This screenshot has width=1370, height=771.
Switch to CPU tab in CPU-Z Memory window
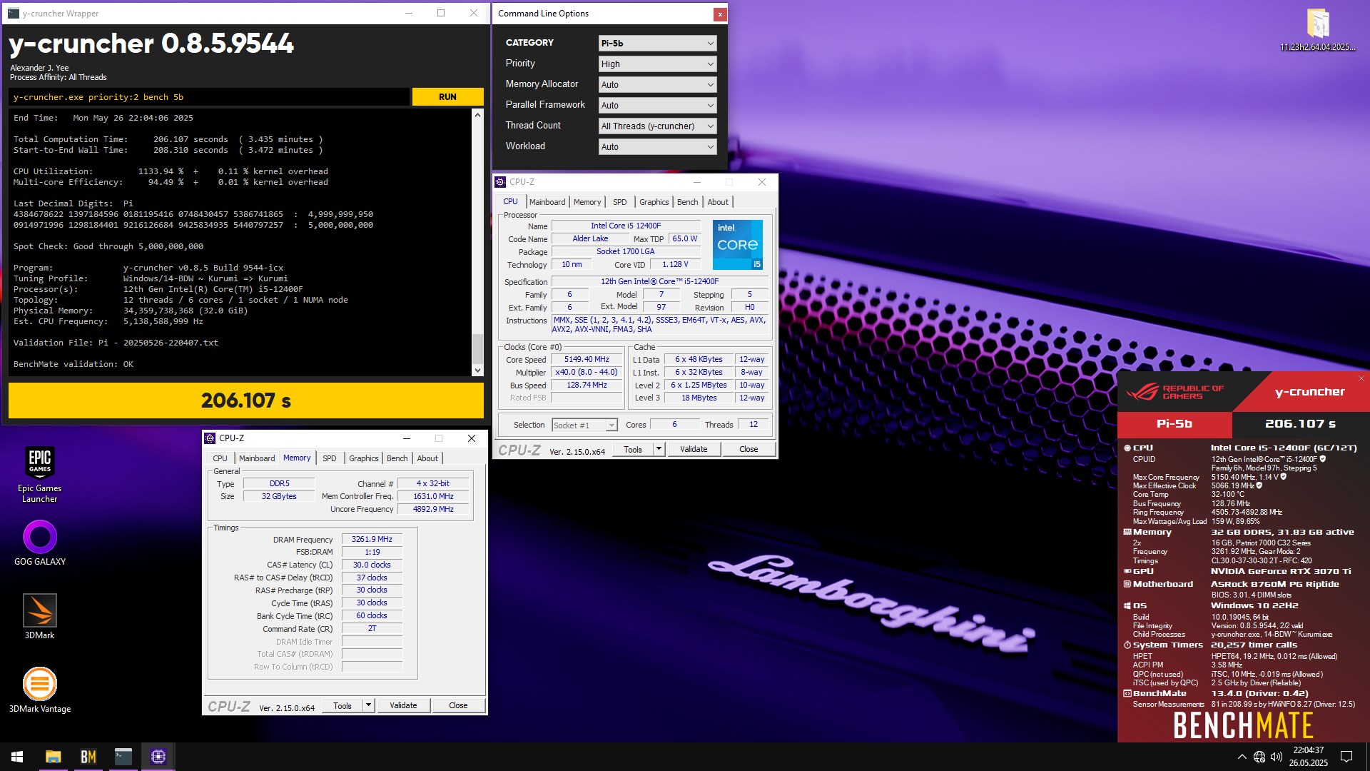coord(220,458)
